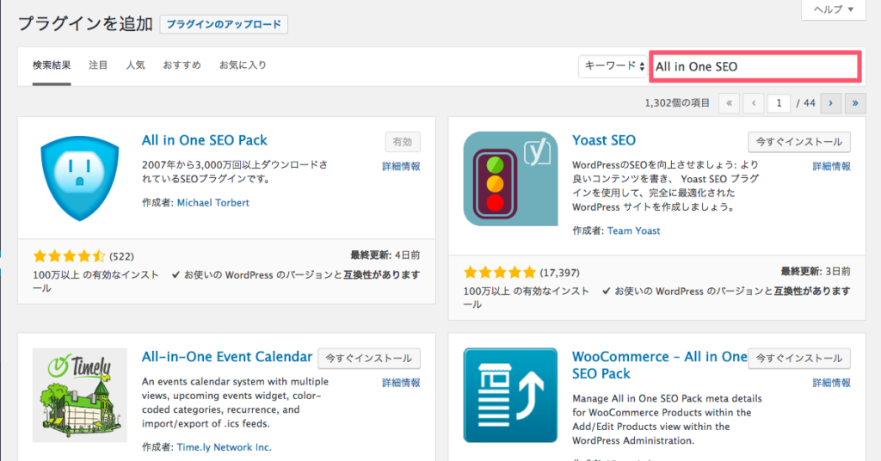Screen dimensions: 881x461
Task: Open the お気に入り tab
Action: [x=243, y=65]
